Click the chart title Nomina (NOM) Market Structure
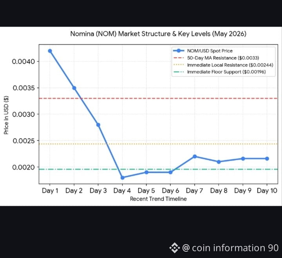 point(158,34)
